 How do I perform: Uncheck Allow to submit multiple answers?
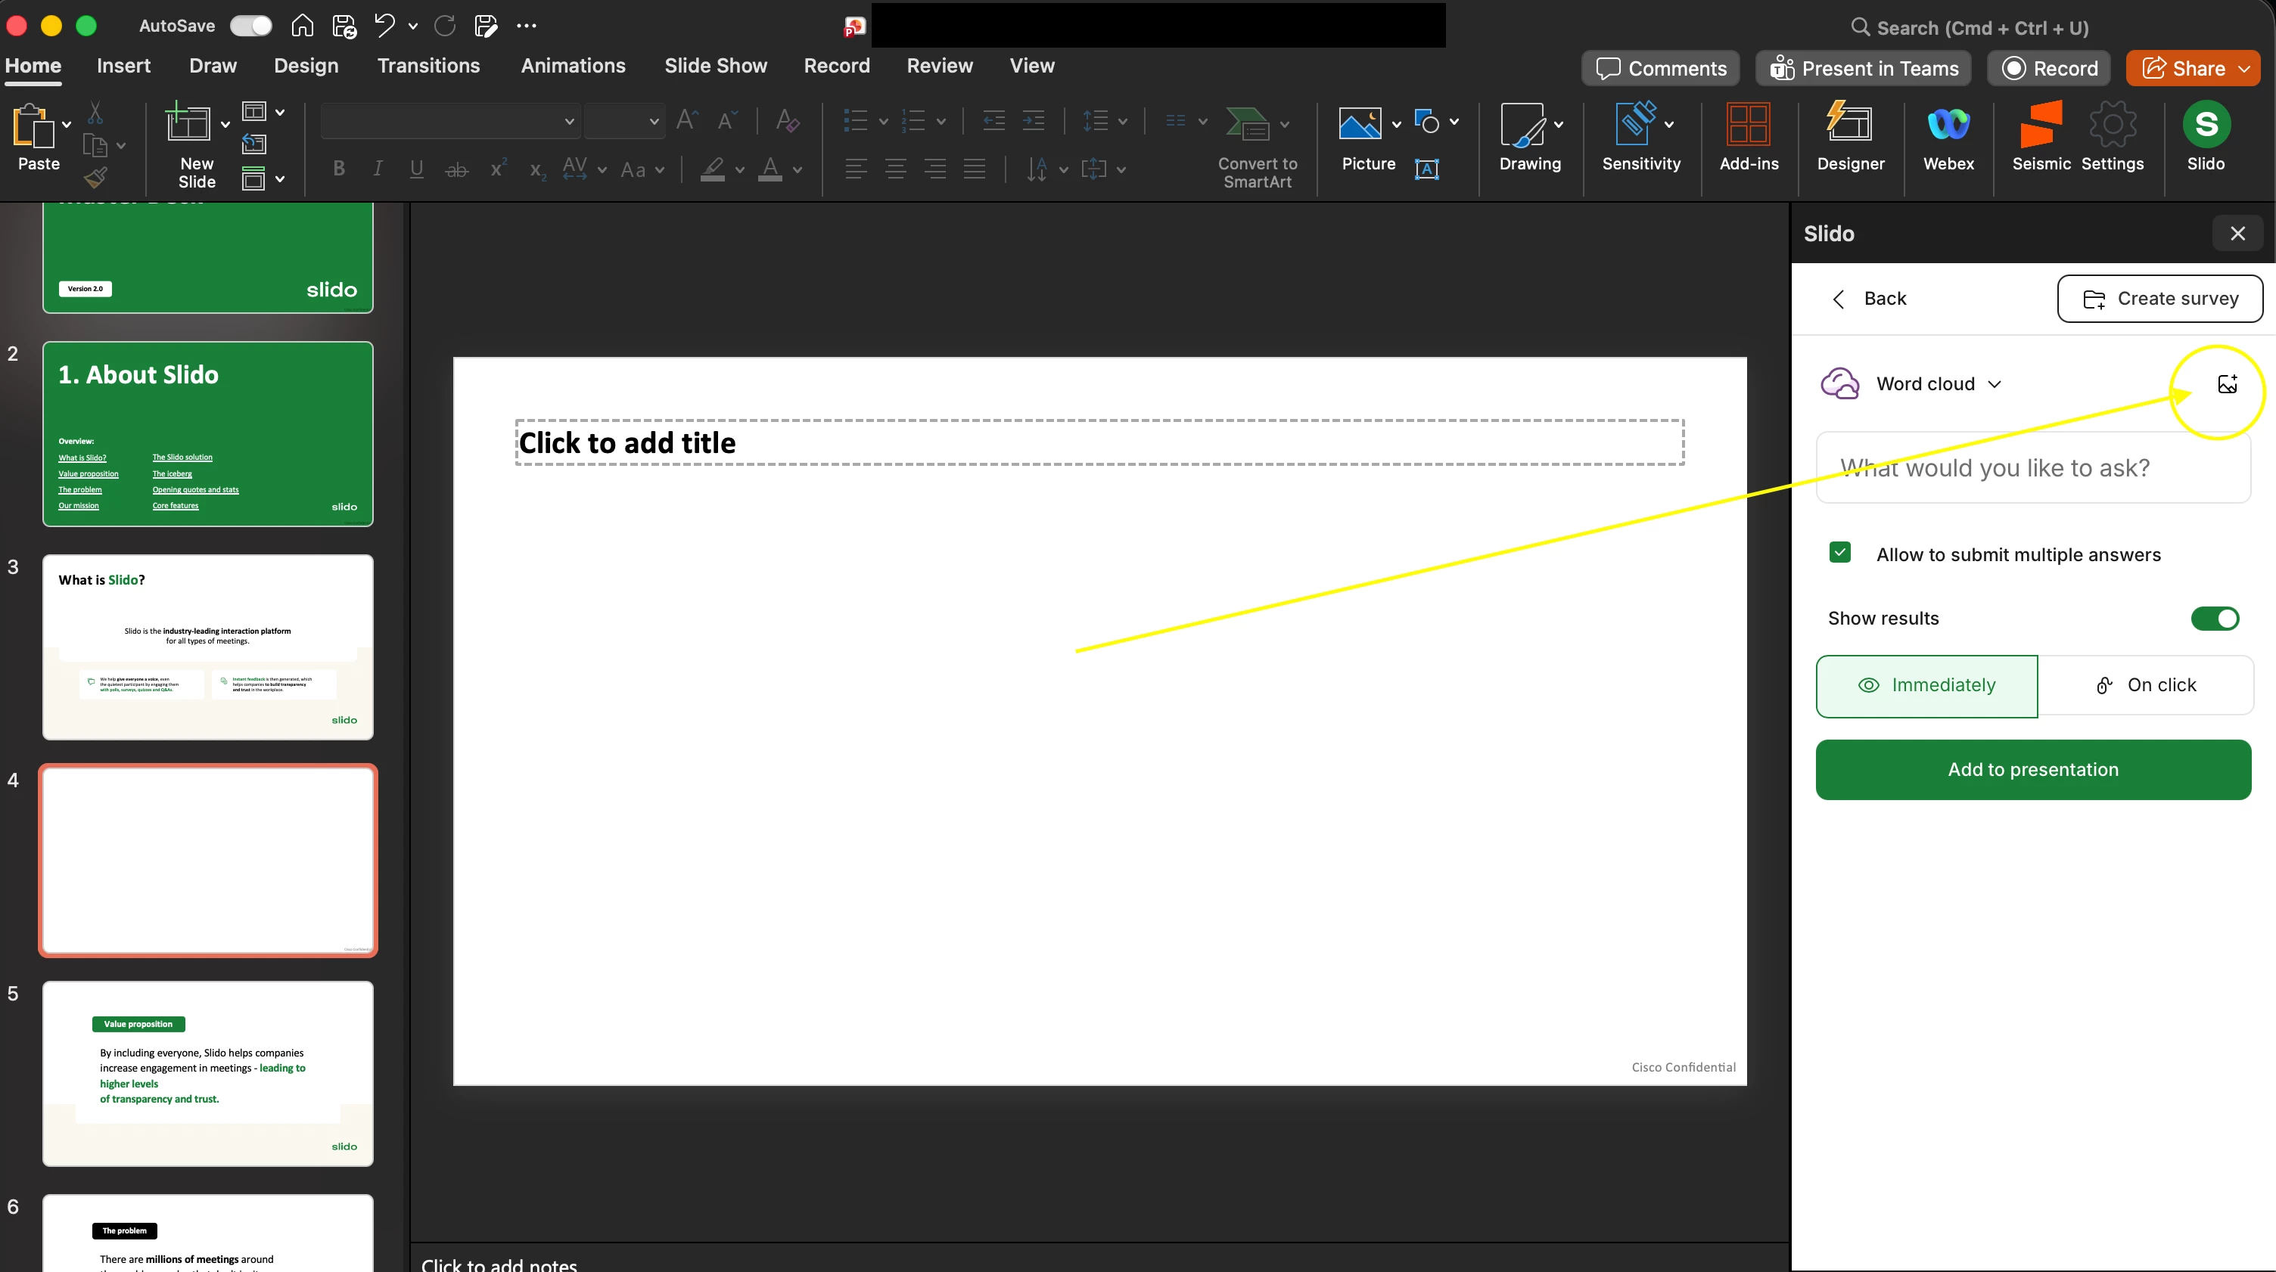[1840, 553]
